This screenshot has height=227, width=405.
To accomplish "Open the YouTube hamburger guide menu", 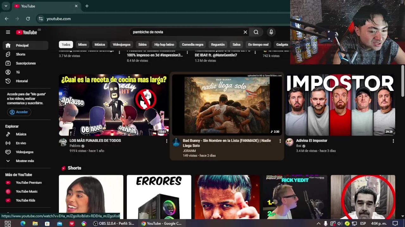I will tap(8, 32).
